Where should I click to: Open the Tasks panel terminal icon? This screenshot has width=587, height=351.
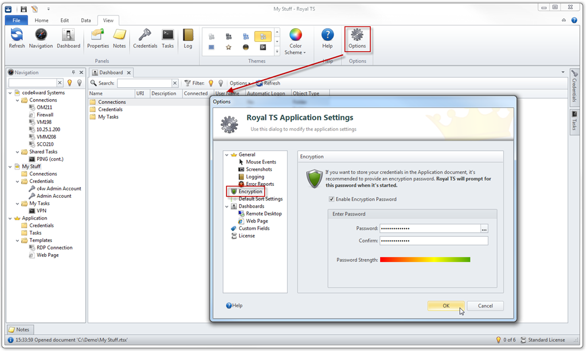[168, 38]
